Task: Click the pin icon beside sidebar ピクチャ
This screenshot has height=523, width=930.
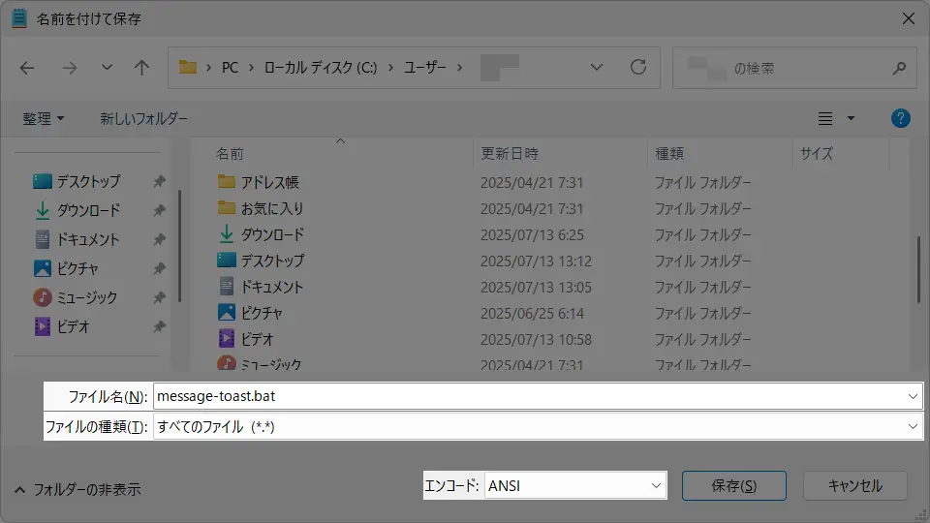Action: pyautogui.click(x=159, y=268)
